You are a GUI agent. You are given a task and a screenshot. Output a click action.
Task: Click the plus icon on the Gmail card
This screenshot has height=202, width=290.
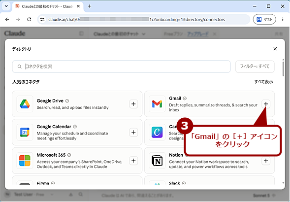[266, 104]
